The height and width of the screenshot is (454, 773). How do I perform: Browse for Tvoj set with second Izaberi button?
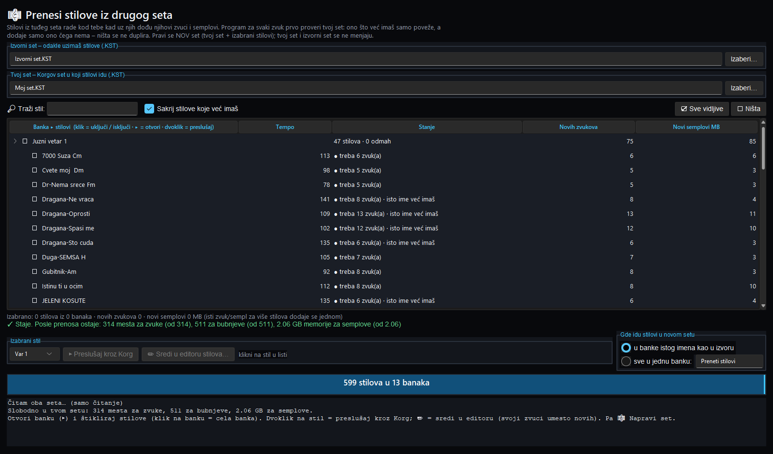point(744,88)
